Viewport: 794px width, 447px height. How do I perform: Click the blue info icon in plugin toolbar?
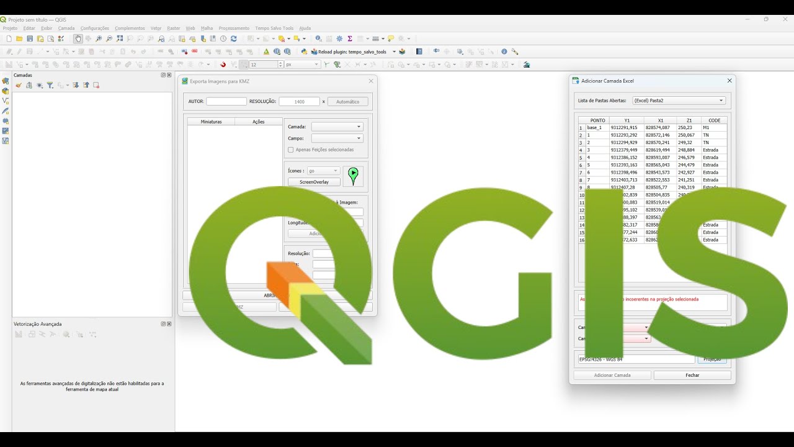point(504,52)
